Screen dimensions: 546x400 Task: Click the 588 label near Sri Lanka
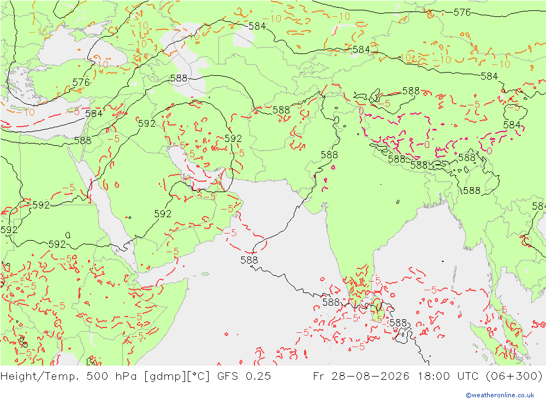click(x=398, y=323)
